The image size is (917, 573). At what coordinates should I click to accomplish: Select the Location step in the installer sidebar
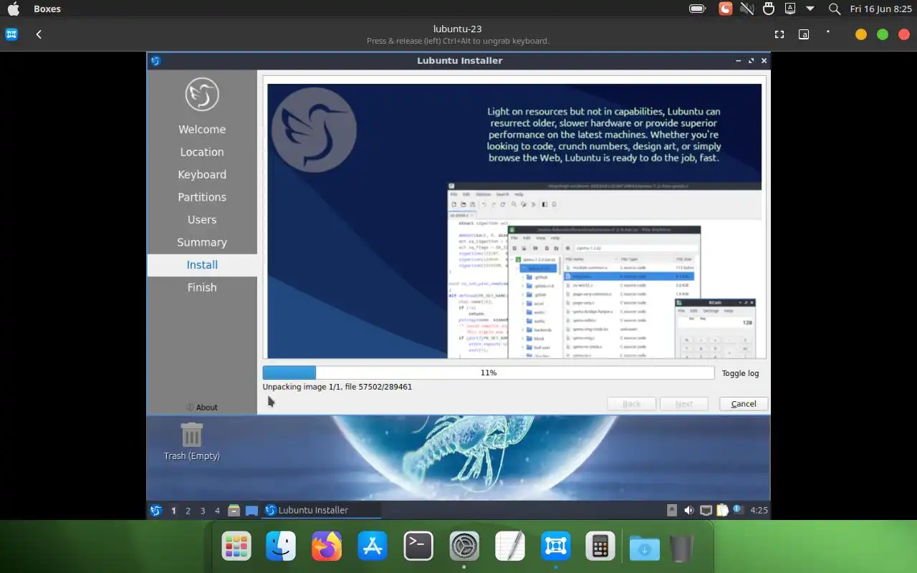click(x=202, y=152)
